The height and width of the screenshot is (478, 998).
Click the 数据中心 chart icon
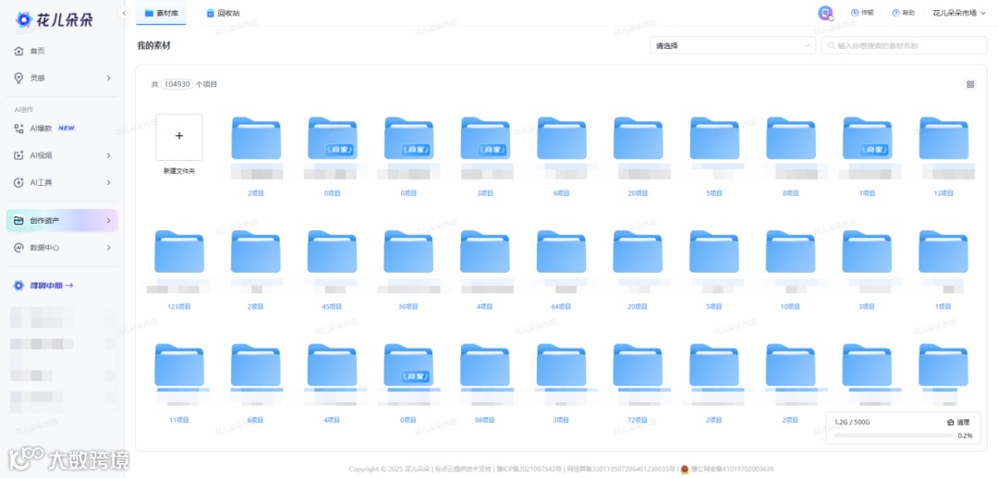click(18, 248)
